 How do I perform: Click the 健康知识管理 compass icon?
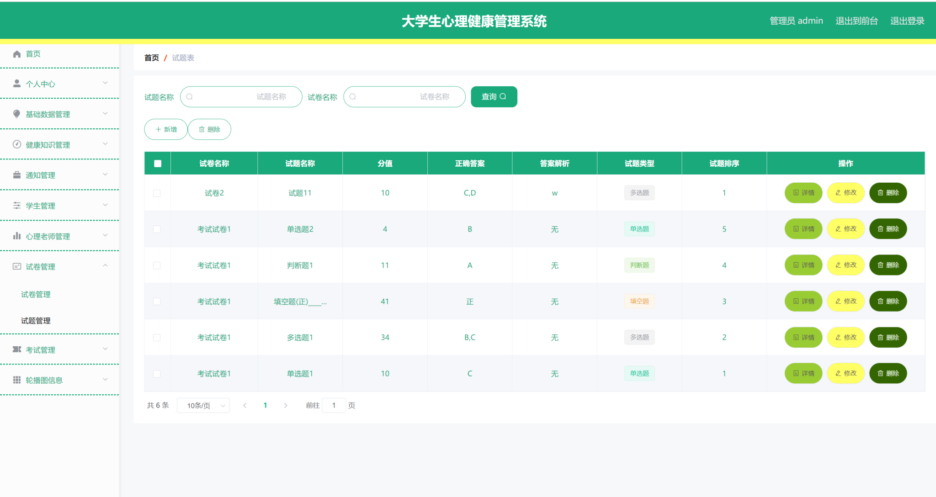(x=17, y=144)
